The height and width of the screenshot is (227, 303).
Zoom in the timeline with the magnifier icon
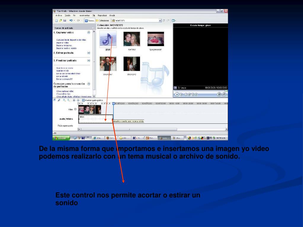[x=64, y=100]
